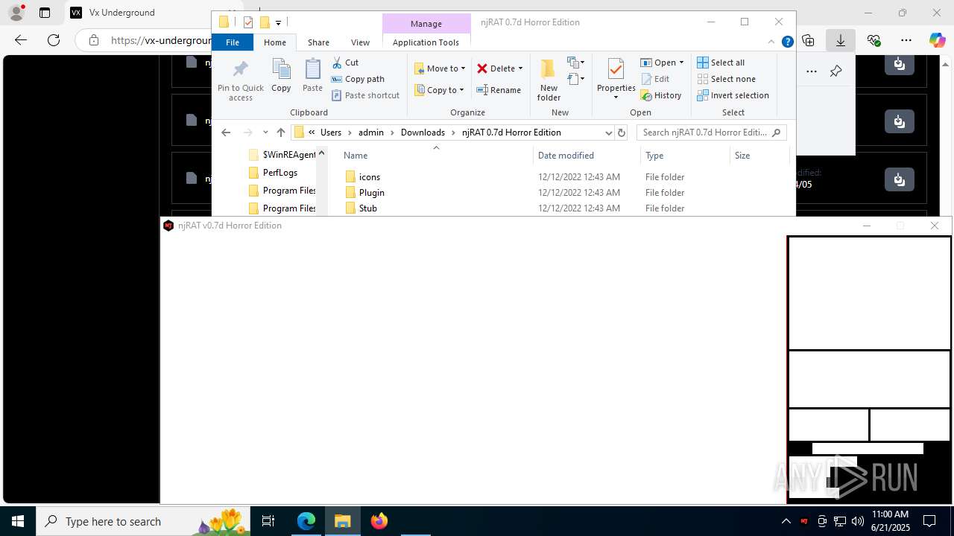The width and height of the screenshot is (954, 536).
Task: Open recent locations chevron
Action: tap(265, 133)
